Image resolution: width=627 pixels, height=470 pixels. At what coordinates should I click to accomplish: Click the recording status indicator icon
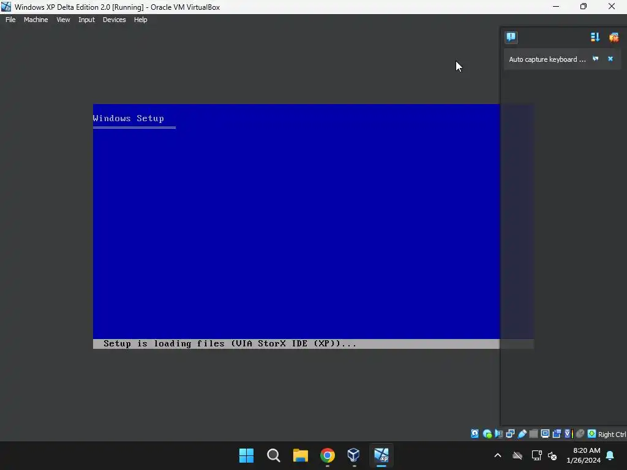click(x=557, y=434)
